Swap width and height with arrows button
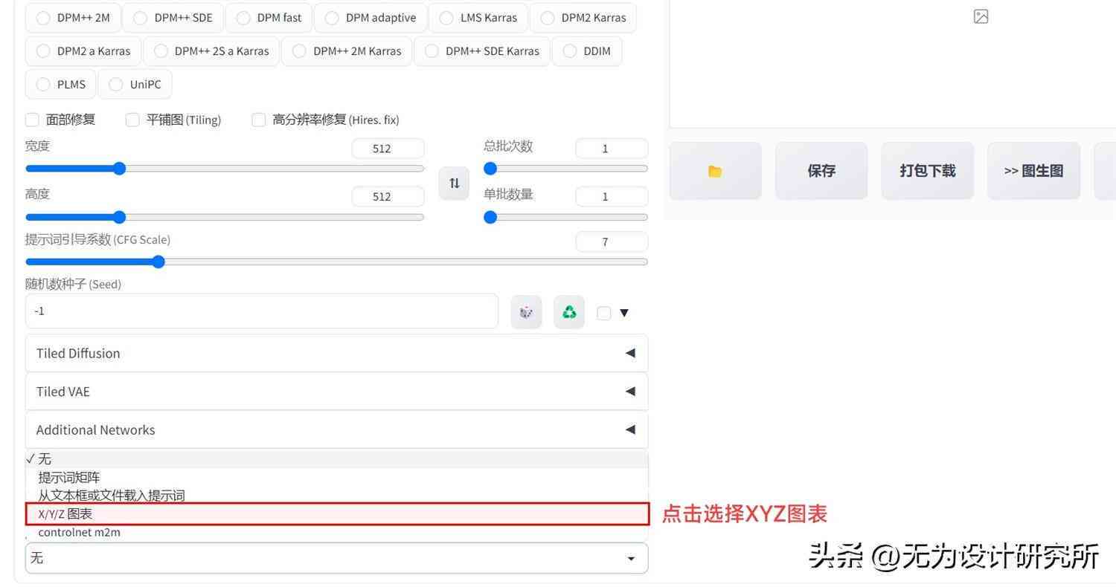 point(454,183)
